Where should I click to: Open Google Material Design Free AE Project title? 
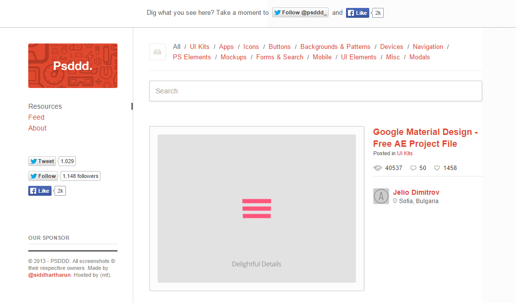[x=425, y=138]
